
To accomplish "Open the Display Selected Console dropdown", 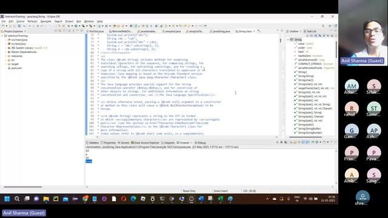I will point(321,142).
